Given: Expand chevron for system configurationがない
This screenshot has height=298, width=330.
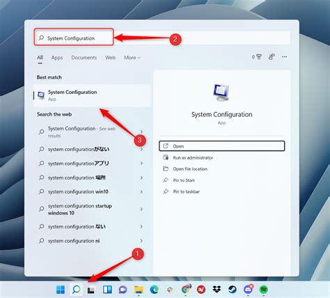Looking at the screenshot, I should tap(141, 149).
